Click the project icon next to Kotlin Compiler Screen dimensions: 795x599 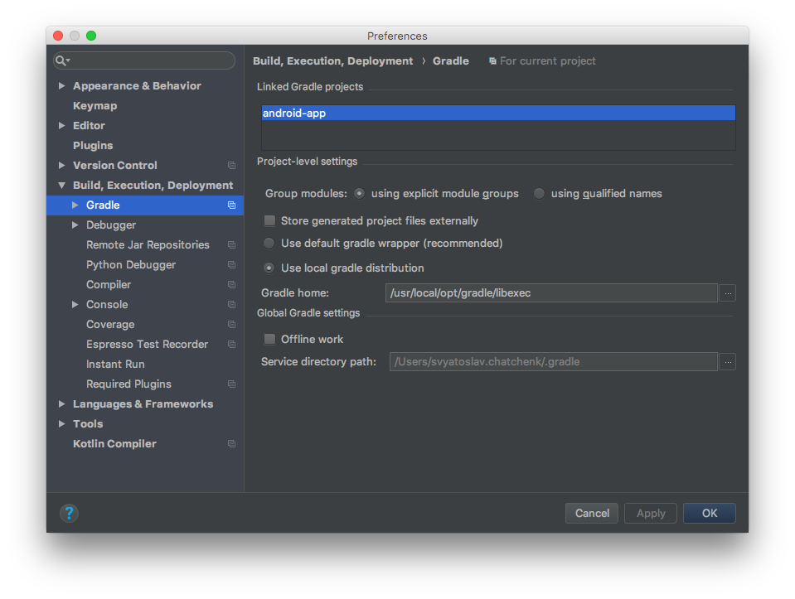230,443
